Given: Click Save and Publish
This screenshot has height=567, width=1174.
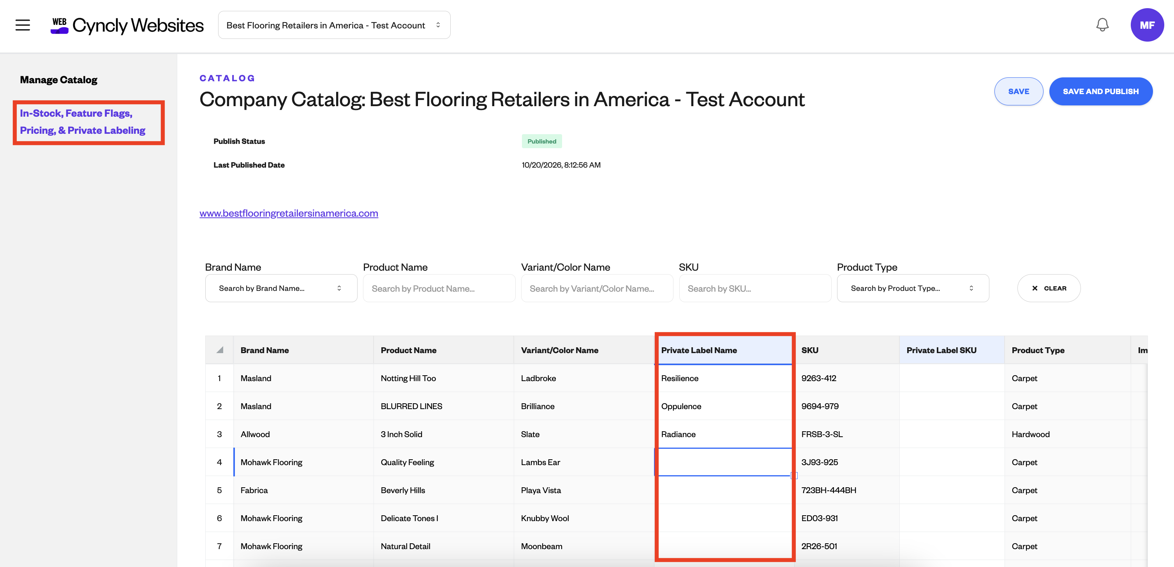Looking at the screenshot, I should 1101,91.
